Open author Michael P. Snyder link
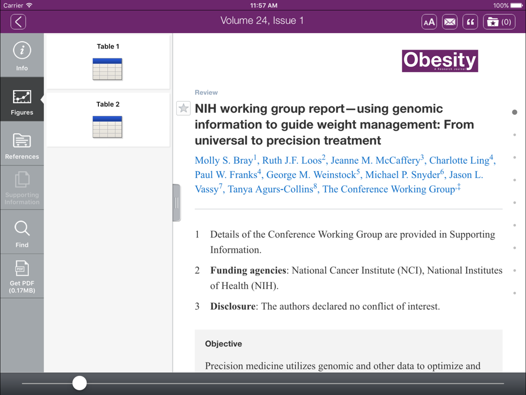The width and height of the screenshot is (526, 395). 404,174
